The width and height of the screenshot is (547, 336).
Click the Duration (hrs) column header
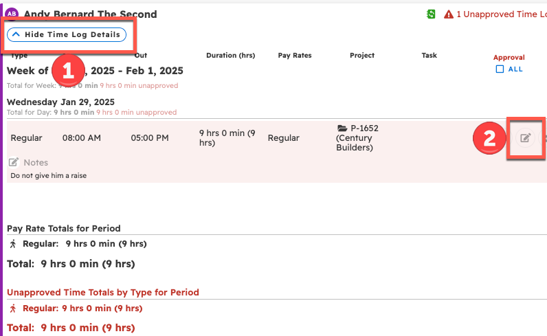[230, 56]
